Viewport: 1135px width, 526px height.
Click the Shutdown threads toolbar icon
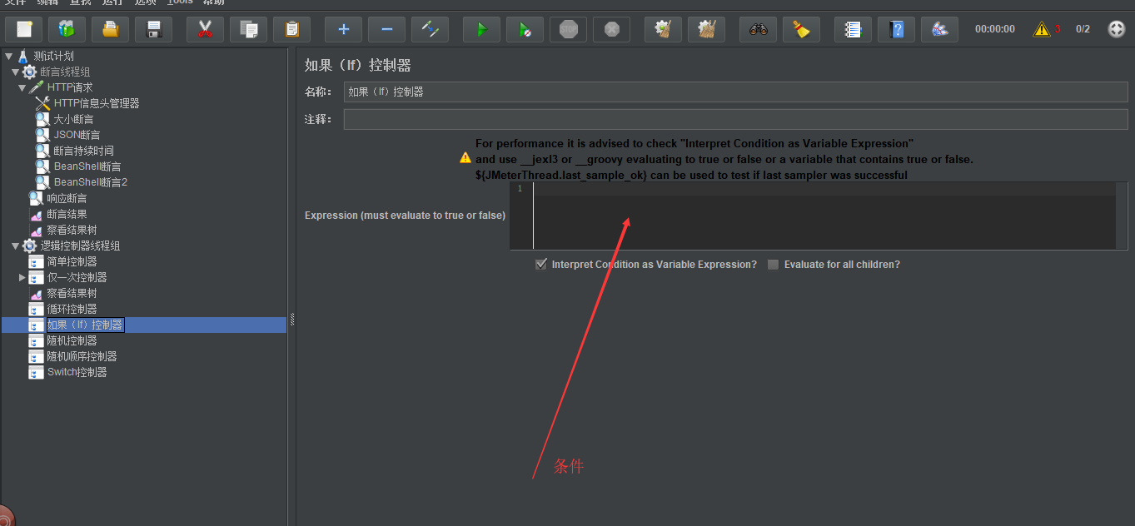(611, 29)
